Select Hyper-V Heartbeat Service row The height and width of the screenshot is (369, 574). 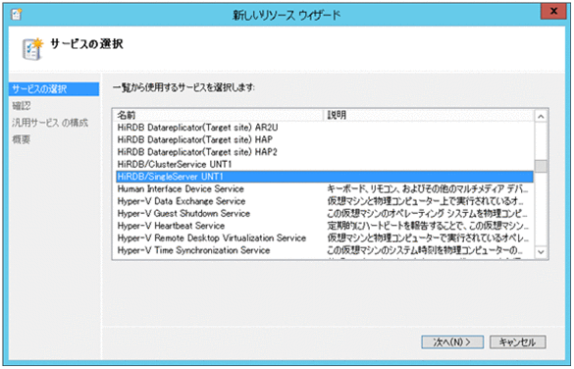[x=325, y=226]
